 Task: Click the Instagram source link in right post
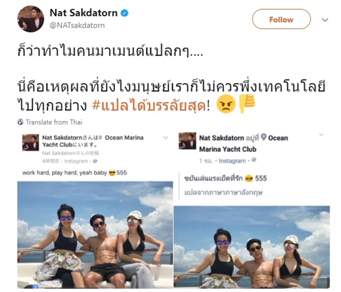[x=232, y=161]
